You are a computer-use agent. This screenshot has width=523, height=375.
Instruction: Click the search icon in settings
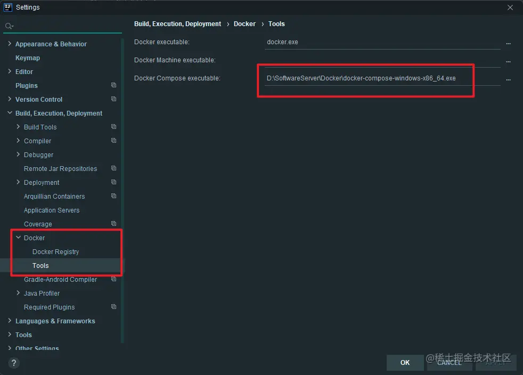9,26
